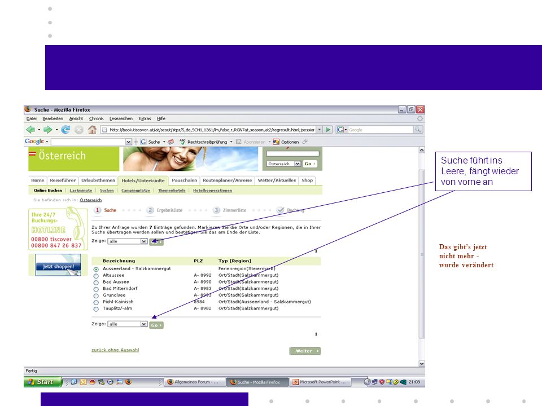Select Pichl-Kainisch radio button
The width and height of the screenshot is (542, 406).
96,302
